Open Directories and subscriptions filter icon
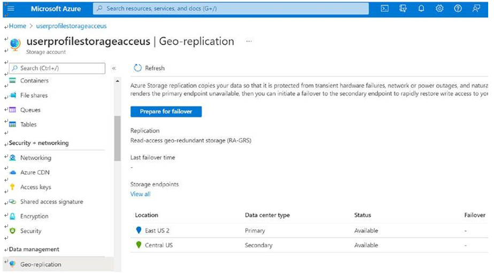 pos(403,9)
